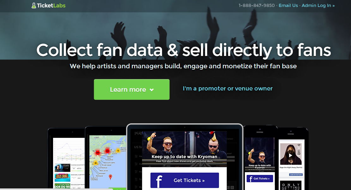Expand the Learn more chevron arrow
This screenshot has width=351, height=190.
(x=152, y=90)
